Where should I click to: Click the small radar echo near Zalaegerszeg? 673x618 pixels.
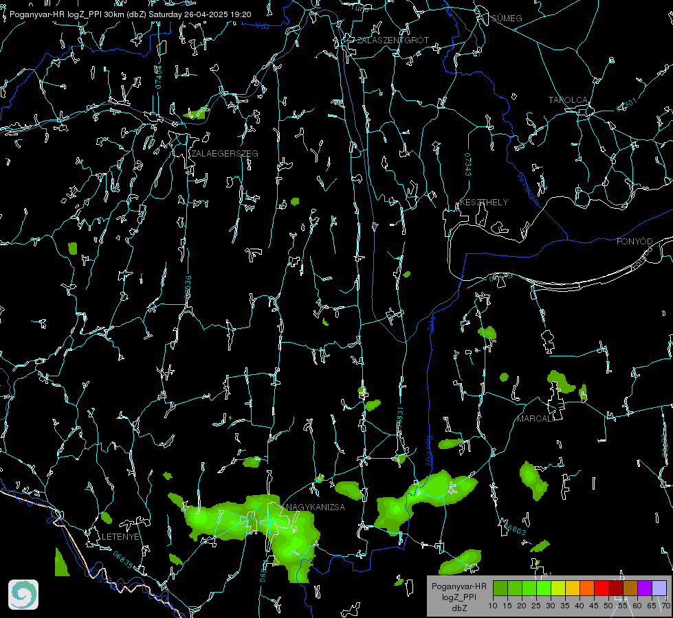coord(197,112)
